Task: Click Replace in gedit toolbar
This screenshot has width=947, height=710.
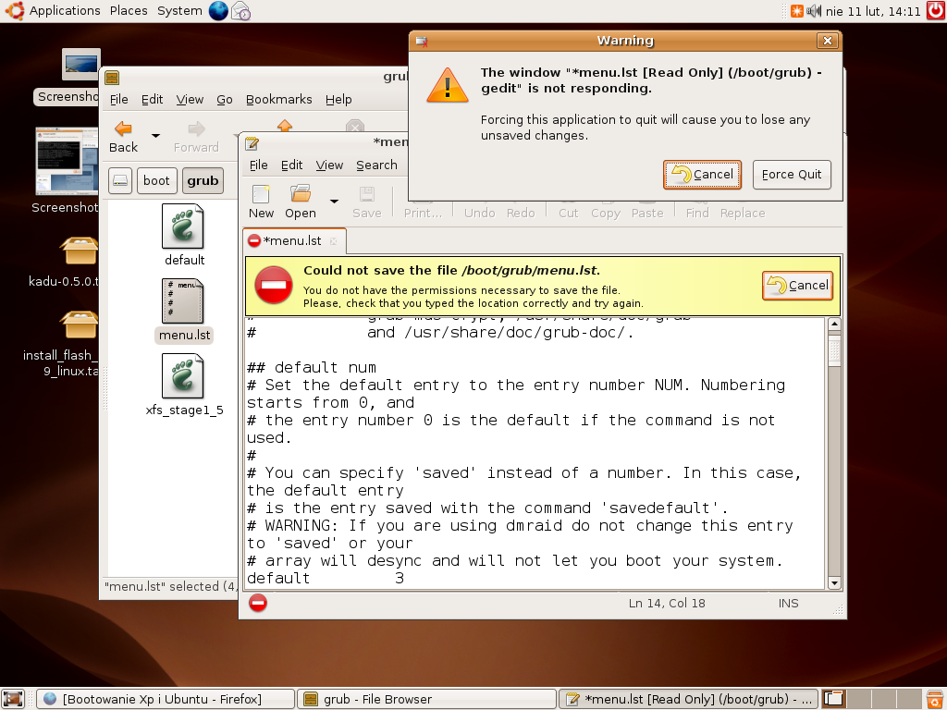Action: click(743, 213)
